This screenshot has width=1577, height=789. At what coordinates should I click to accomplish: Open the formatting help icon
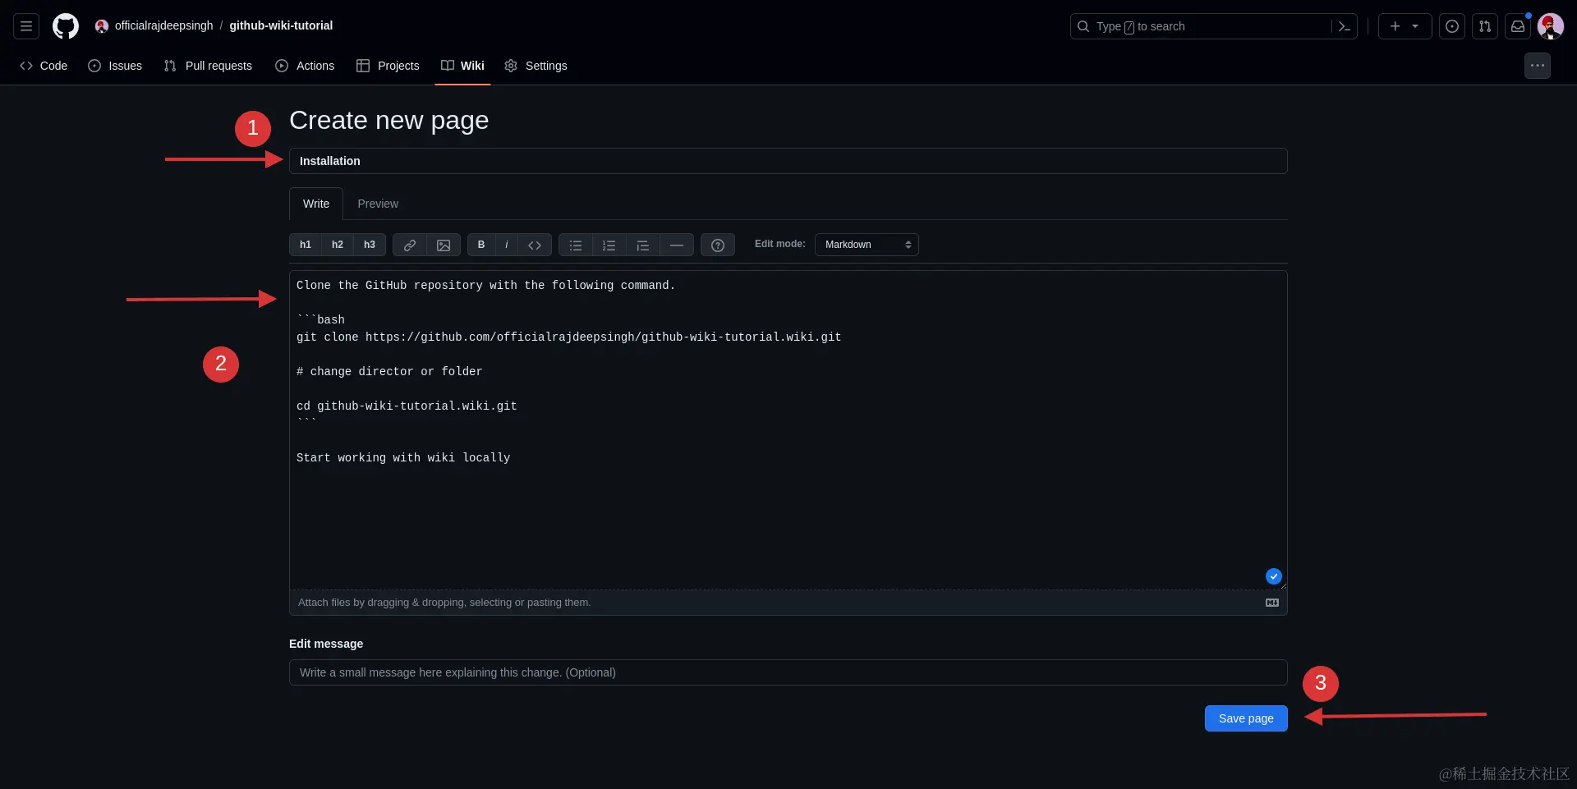tap(718, 245)
